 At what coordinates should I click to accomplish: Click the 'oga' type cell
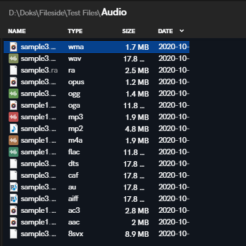click(x=74, y=106)
